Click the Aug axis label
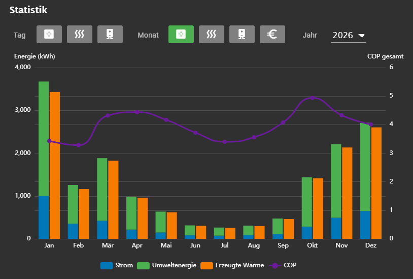Screen dimensions: 413x279 tap(254, 245)
